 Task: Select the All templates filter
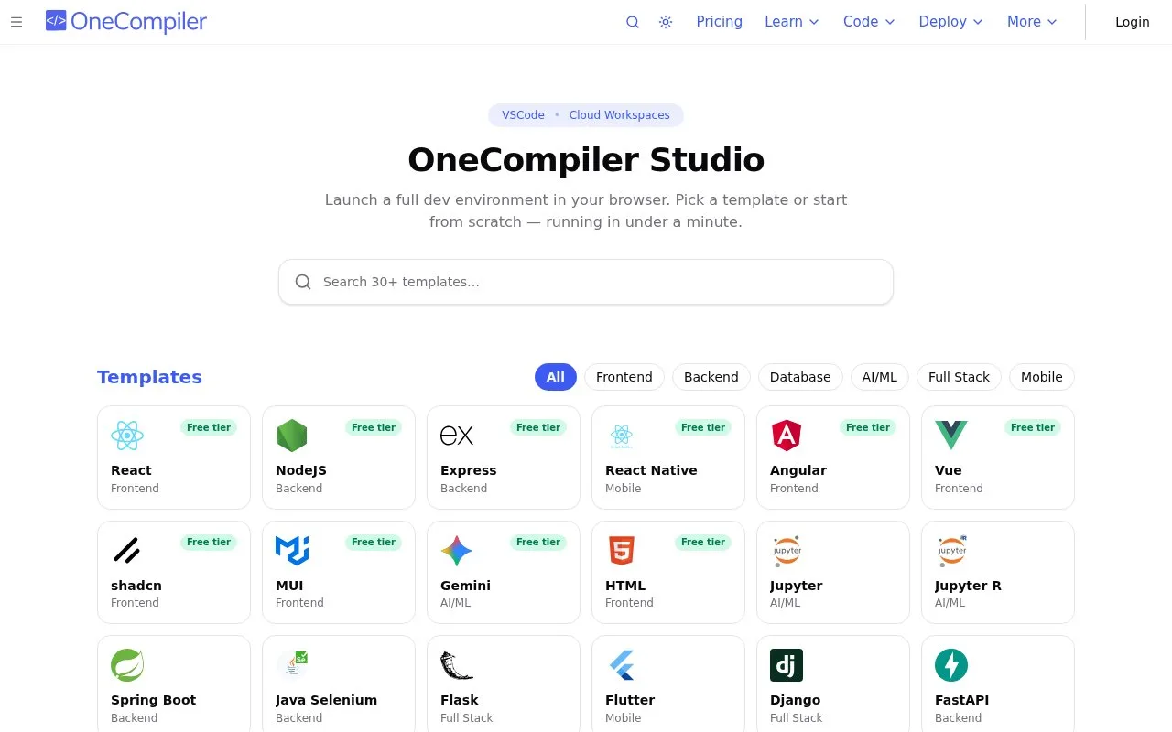click(556, 377)
